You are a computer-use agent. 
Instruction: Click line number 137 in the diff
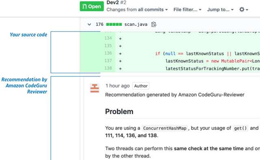click(108, 61)
